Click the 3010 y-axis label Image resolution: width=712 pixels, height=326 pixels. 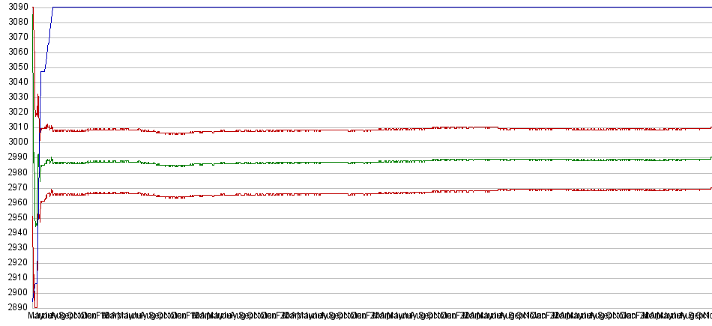point(14,127)
